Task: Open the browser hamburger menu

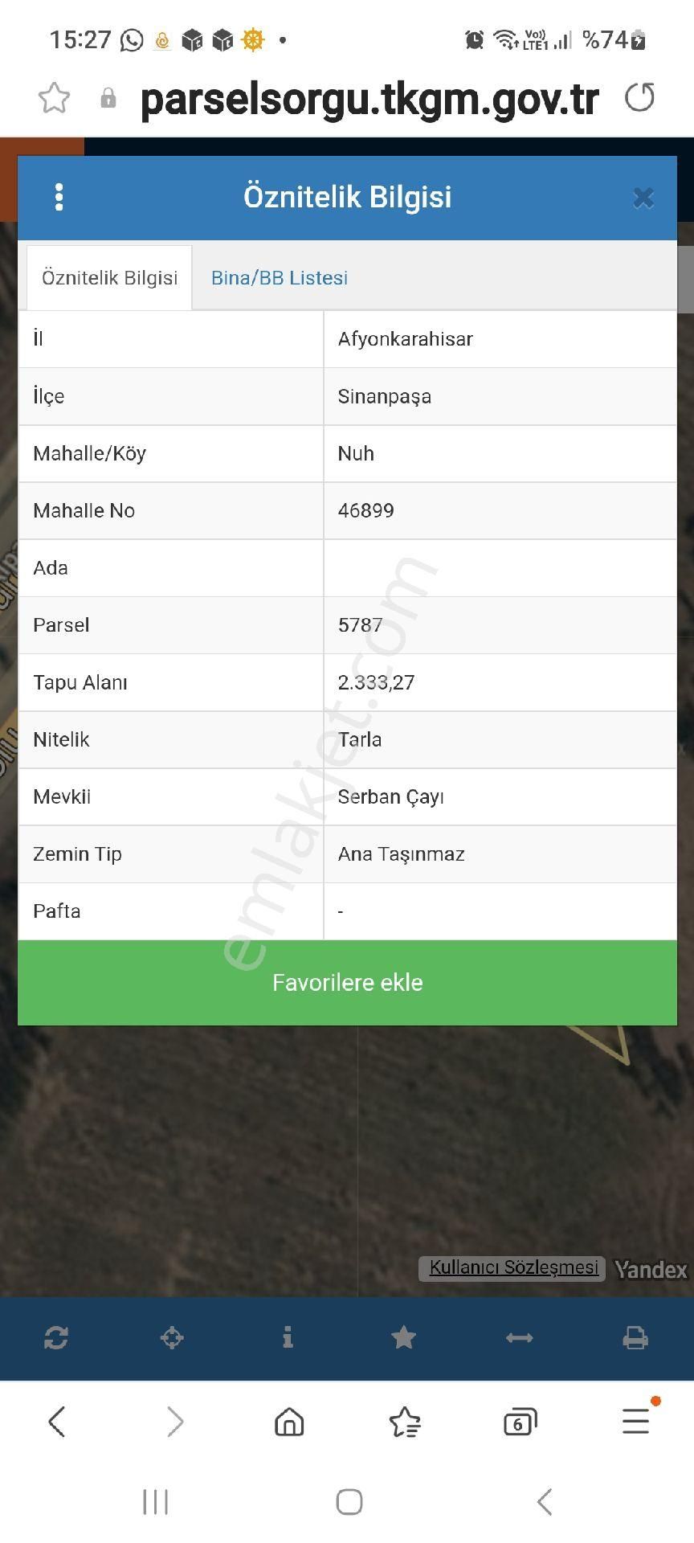Action: (x=635, y=1421)
